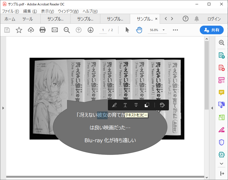Toggle the favorites star in the toolbar
Image resolution: width=228 pixels, height=180 pixels.
point(19,30)
